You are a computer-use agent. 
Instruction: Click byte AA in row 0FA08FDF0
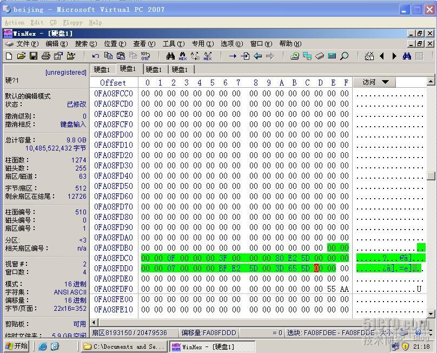[x=345, y=289]
